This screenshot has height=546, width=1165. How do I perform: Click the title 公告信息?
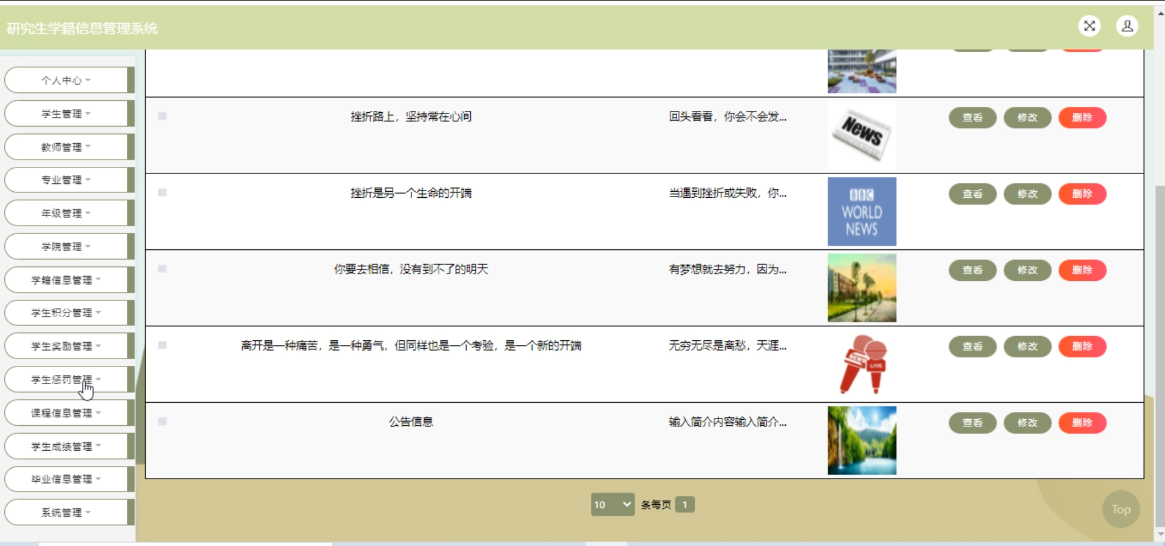411,422
